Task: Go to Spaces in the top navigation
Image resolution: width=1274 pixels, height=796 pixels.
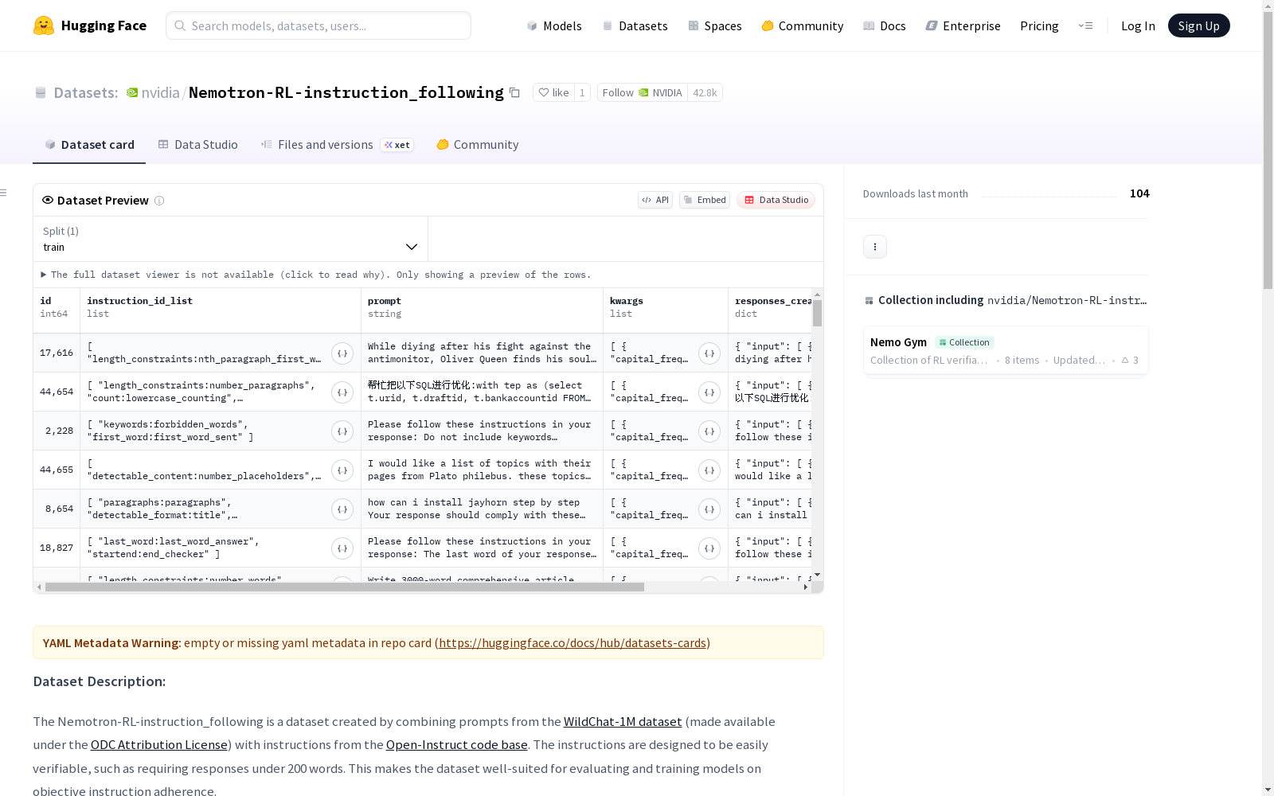Action: [x=715, y=26]
